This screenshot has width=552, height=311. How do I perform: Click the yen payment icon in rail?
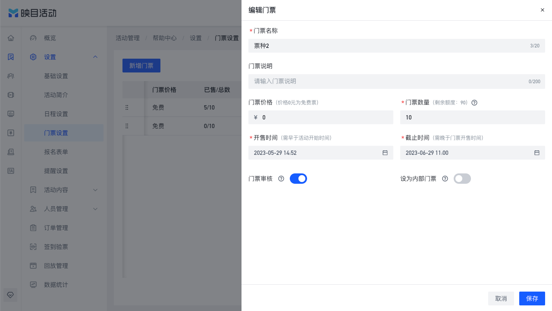11,133
